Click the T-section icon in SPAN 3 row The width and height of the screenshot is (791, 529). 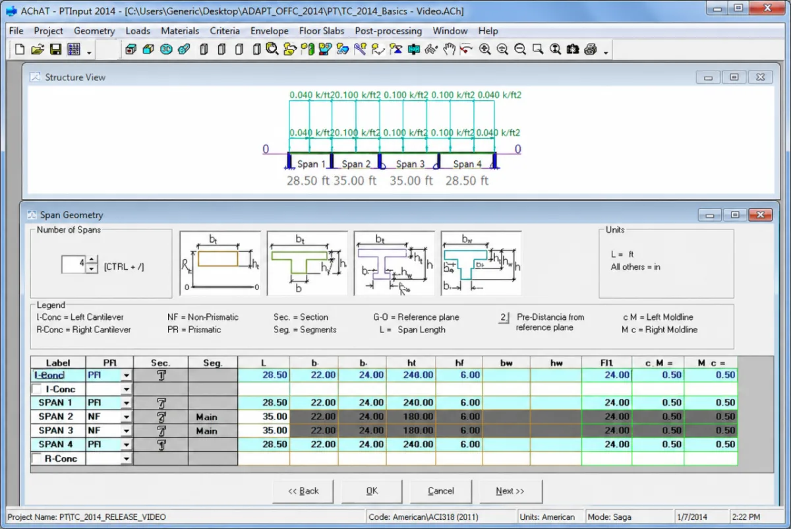coord(160,430)
